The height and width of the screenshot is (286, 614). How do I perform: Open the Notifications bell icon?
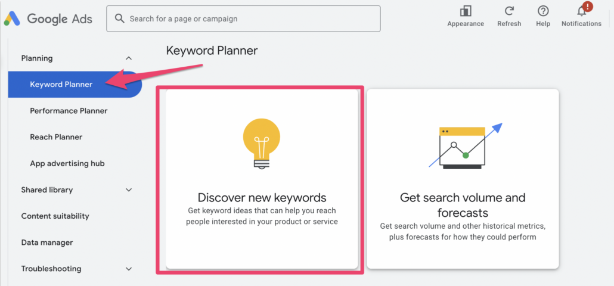pyautogui.click(x=581, y=11)
